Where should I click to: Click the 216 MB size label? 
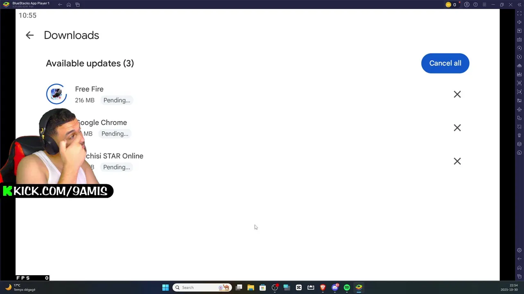[x=85, y=100]
